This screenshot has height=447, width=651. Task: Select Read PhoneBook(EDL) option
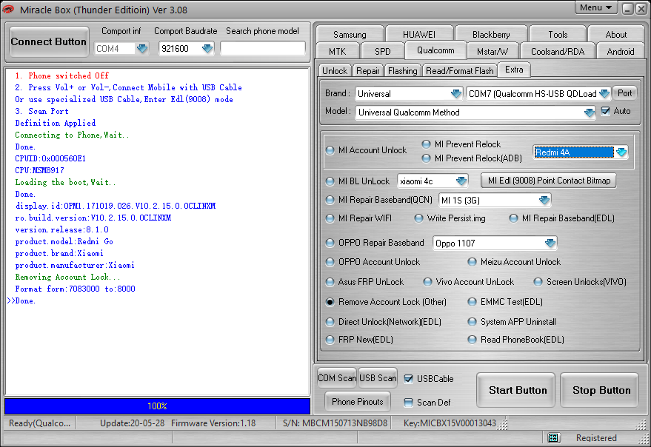[x=472, y=340]
